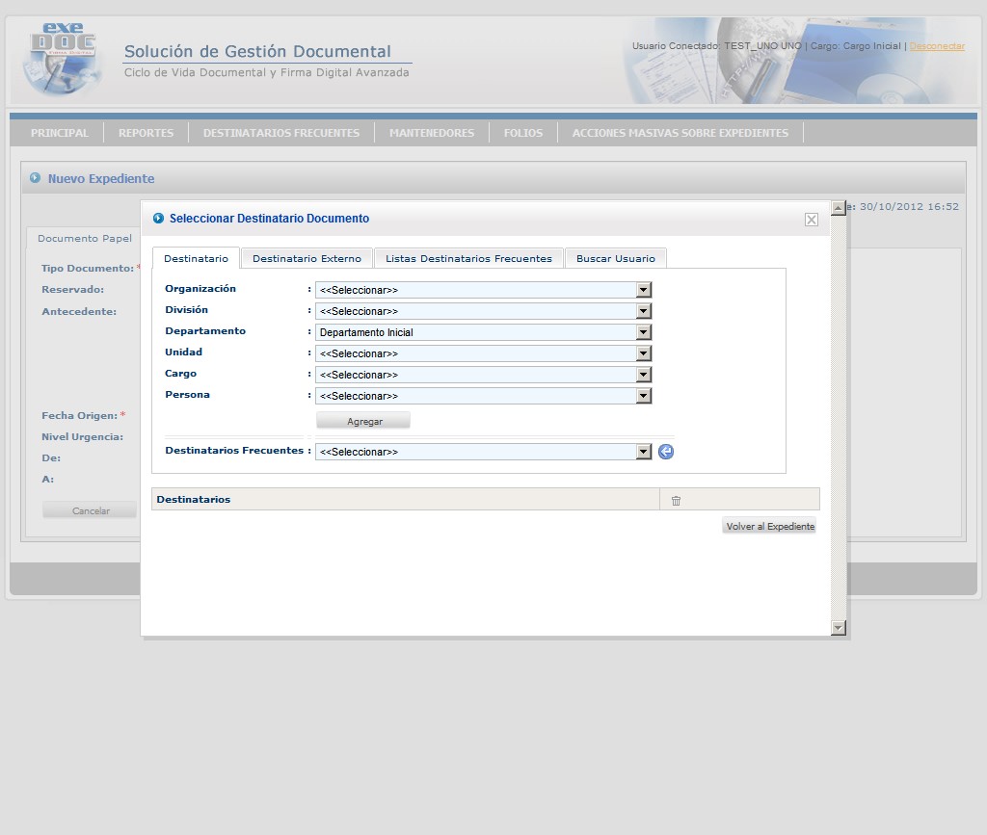Click the 30/10/2012 16:52 date text
The image size is (987, 835).
(909, 207)
